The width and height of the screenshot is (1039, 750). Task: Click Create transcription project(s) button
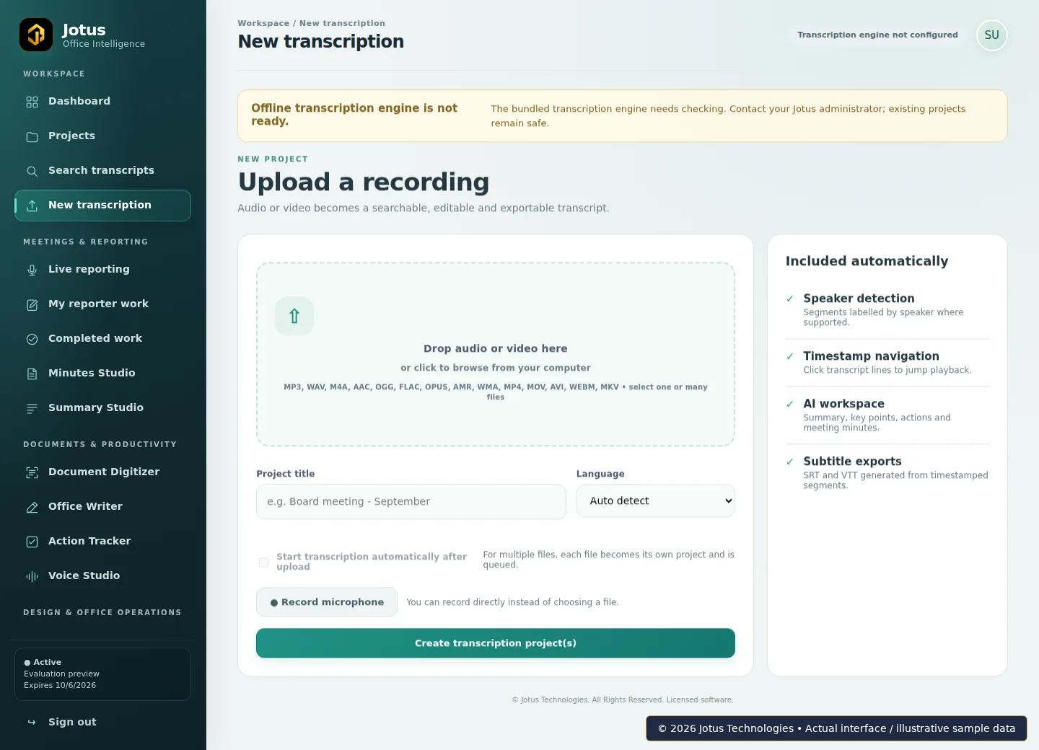(x=496, y=643)
